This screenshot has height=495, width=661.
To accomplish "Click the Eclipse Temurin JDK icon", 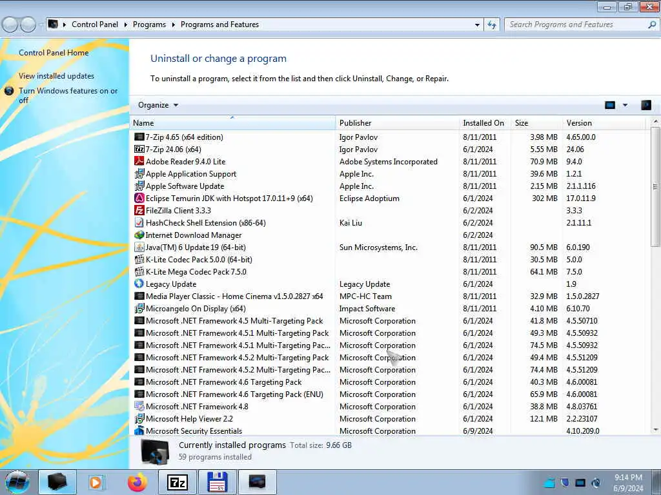I will click(x=139, y=198).
